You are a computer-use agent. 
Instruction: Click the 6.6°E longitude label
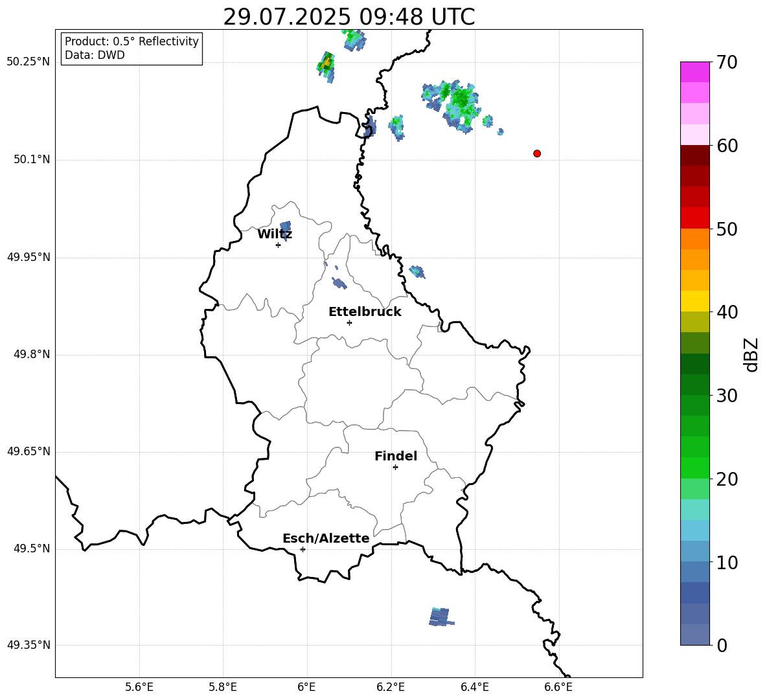558,687
